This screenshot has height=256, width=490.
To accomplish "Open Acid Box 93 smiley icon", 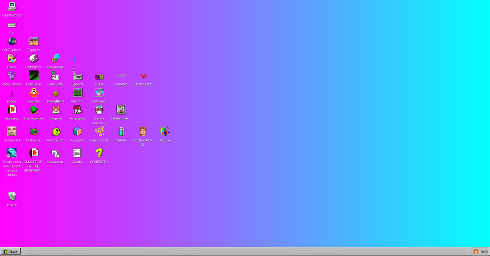I will (x=56, y=132).
